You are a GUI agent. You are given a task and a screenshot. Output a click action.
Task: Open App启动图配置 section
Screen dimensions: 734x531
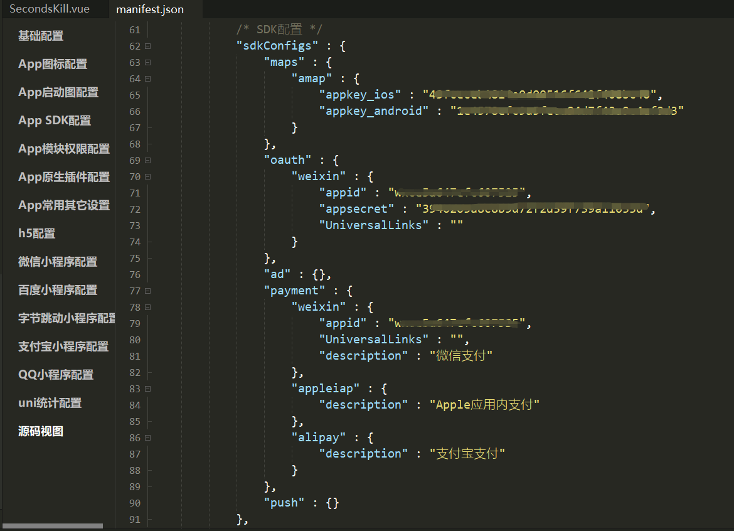point(58,92)
